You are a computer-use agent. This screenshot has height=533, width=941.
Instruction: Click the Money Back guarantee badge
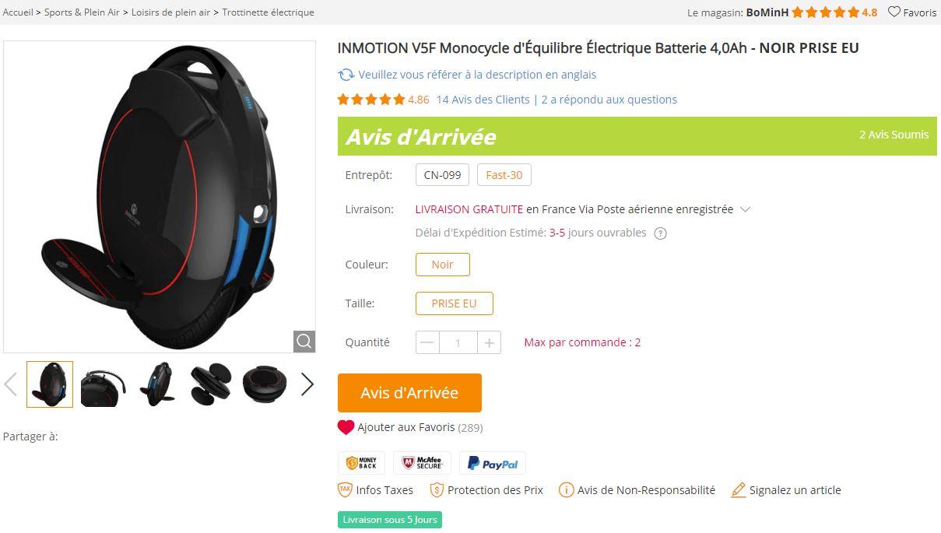point(361,464)
